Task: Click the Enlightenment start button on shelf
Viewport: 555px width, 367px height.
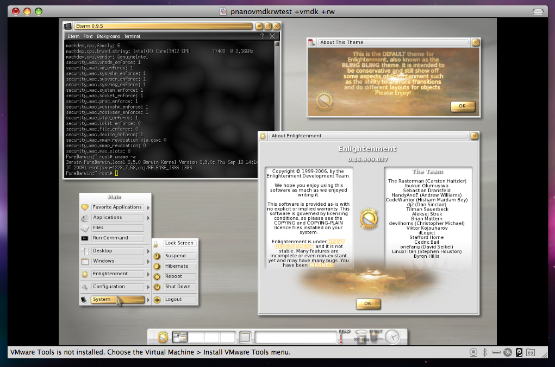Action: 163,337
